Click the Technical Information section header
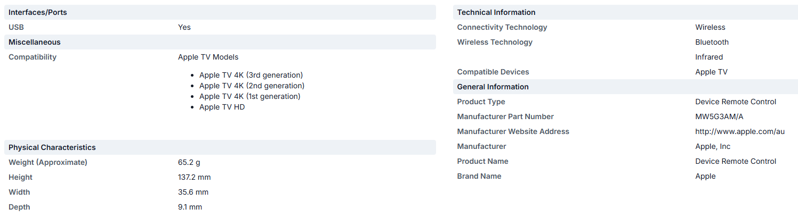This screenshot has height=217, width=798. pos(496,12)
